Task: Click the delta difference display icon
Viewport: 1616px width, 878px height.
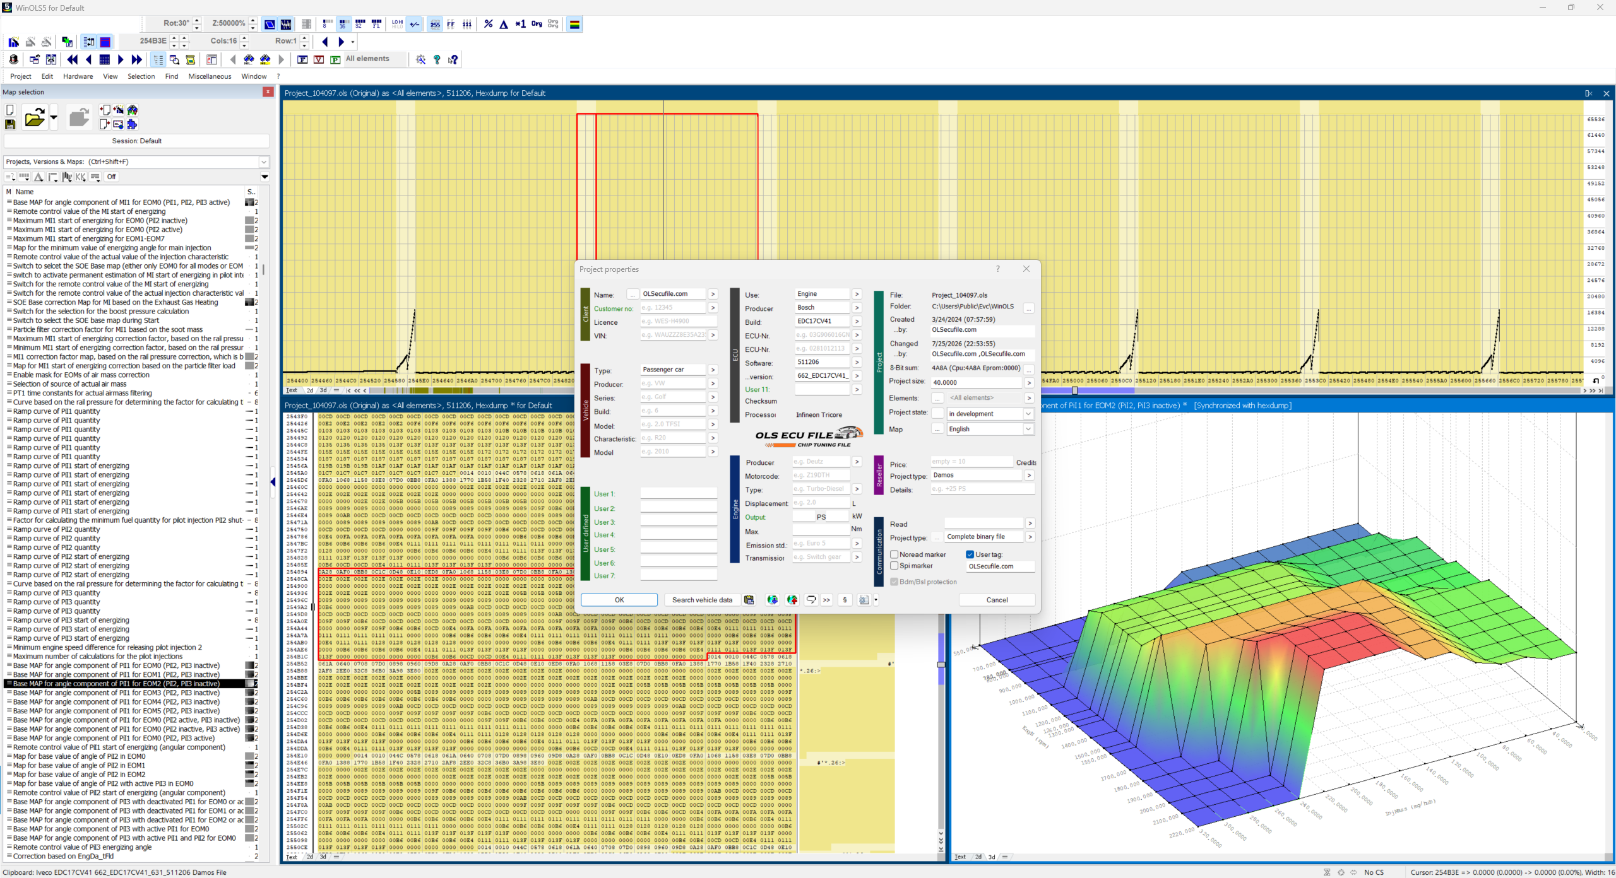Action: (x=504, y=24)
